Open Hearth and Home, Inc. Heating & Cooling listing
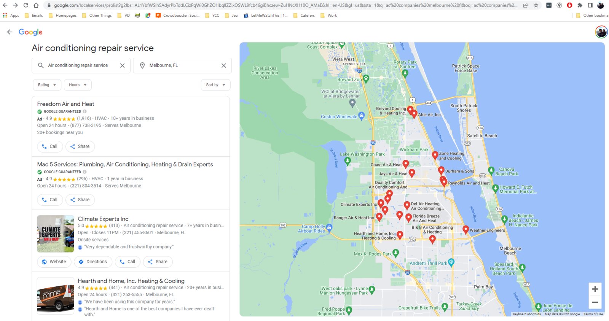The width and height of the screenshot is (609, 321). [131, 281]
